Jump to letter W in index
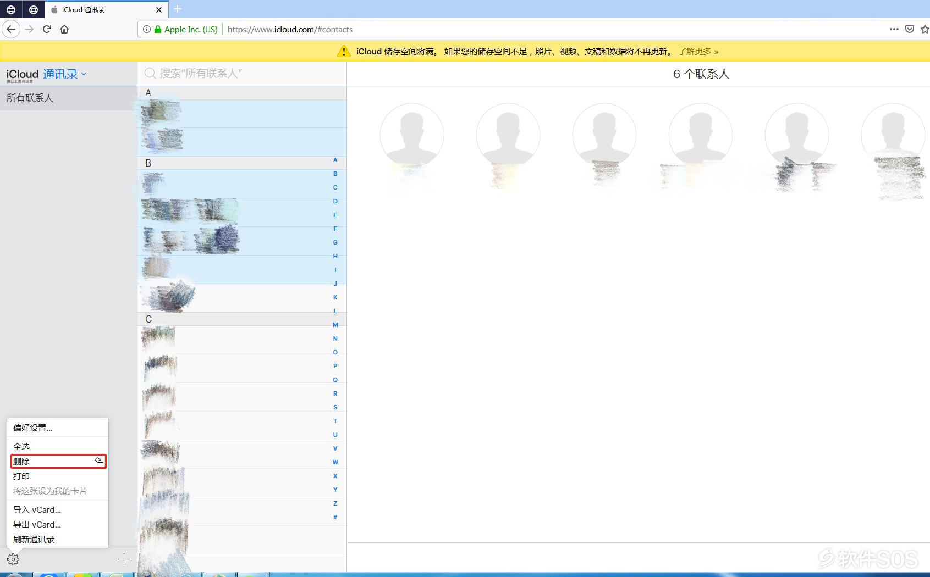Image resolution: width=930 pixels, height=577 pixels. coord(335,462)
